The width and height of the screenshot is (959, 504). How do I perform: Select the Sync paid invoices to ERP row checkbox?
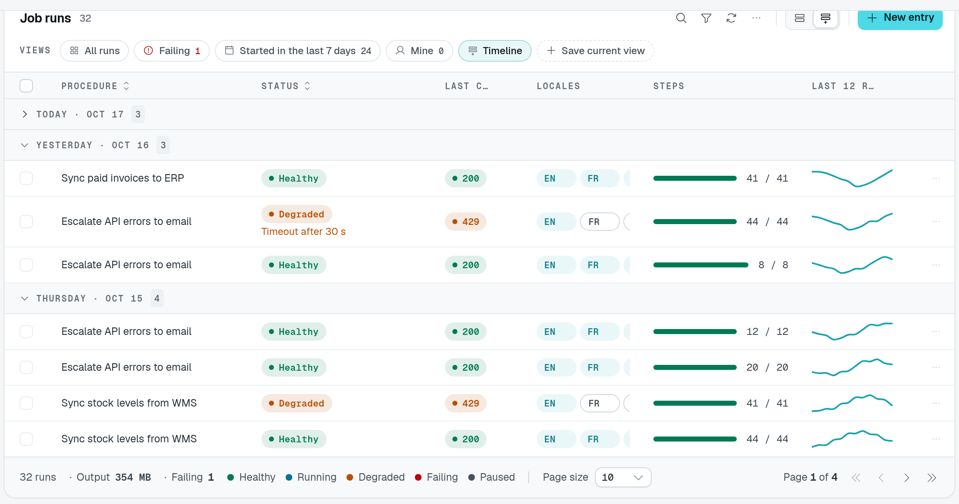[x=26, y=178]
